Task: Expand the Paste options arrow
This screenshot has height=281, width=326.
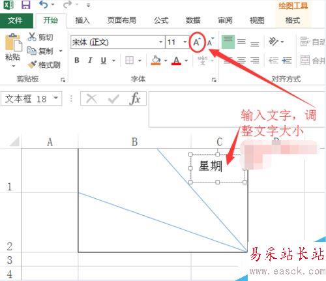Action: [13, 66]
